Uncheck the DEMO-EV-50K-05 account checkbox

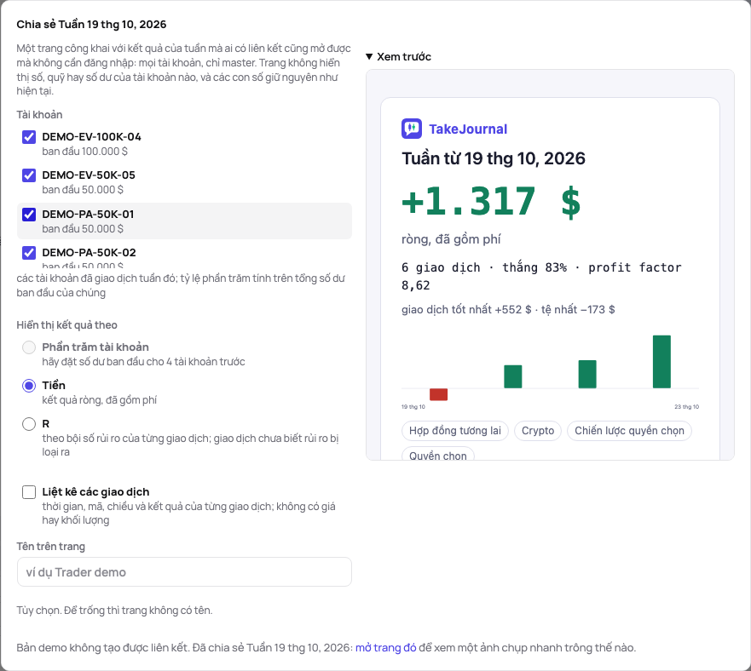29,175
